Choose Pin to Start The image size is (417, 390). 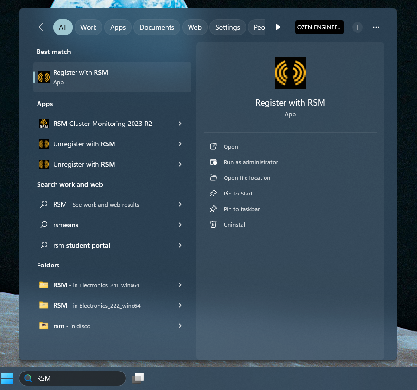click(x=238, y=194)
